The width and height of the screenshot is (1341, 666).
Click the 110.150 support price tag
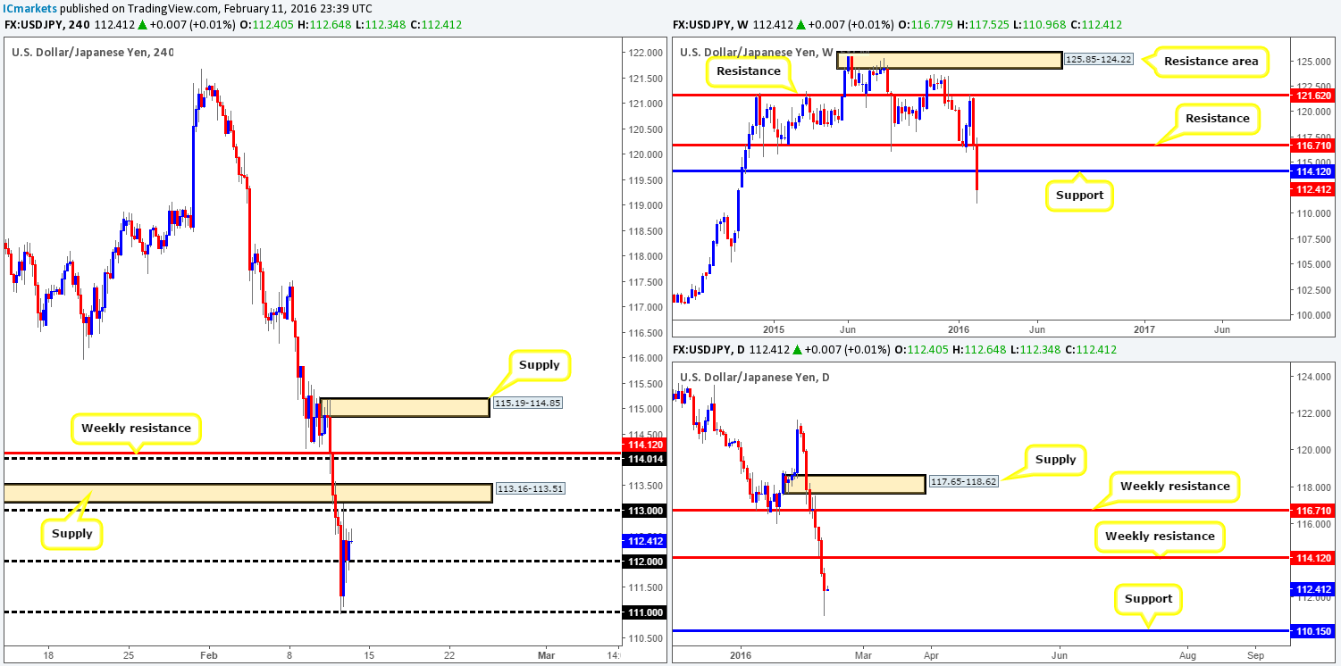click(x=1312, y=631)
